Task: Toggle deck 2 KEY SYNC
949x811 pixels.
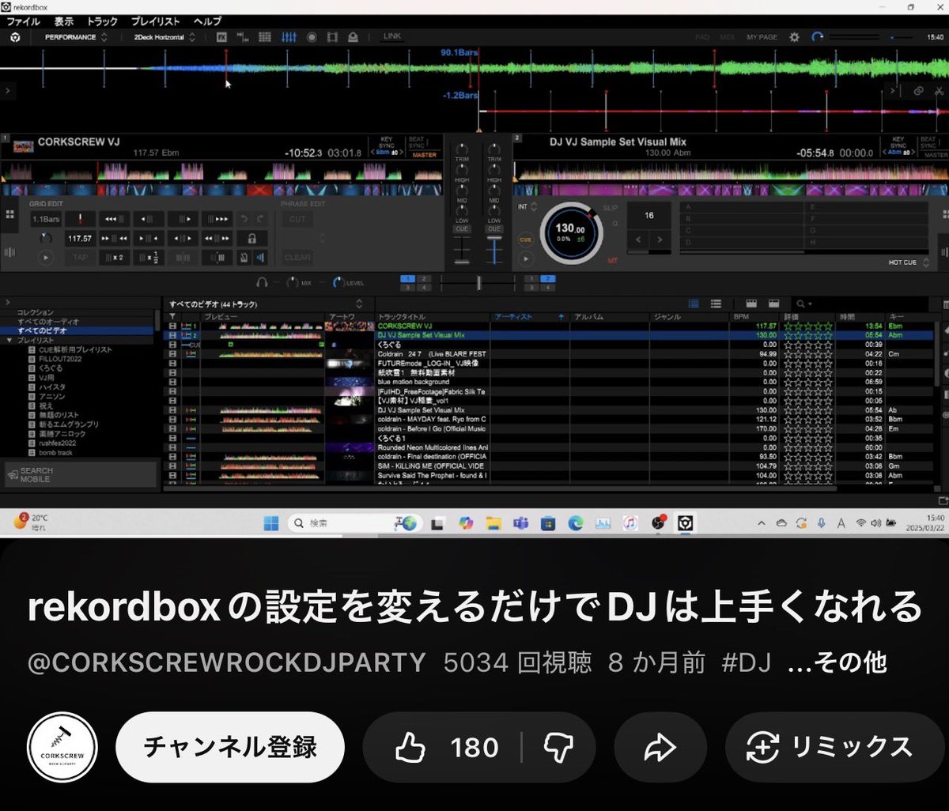Action: click(898, 143)
